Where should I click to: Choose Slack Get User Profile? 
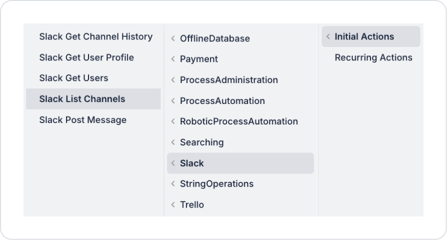(86, 57)
